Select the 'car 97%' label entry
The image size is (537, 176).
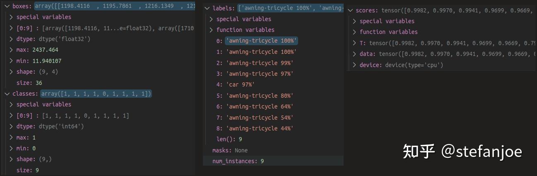pos(240,84)
